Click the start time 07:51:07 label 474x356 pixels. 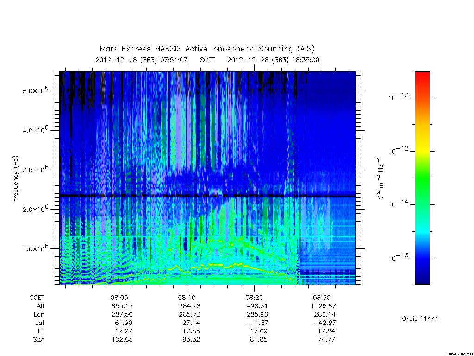click(x=174, y=60)
